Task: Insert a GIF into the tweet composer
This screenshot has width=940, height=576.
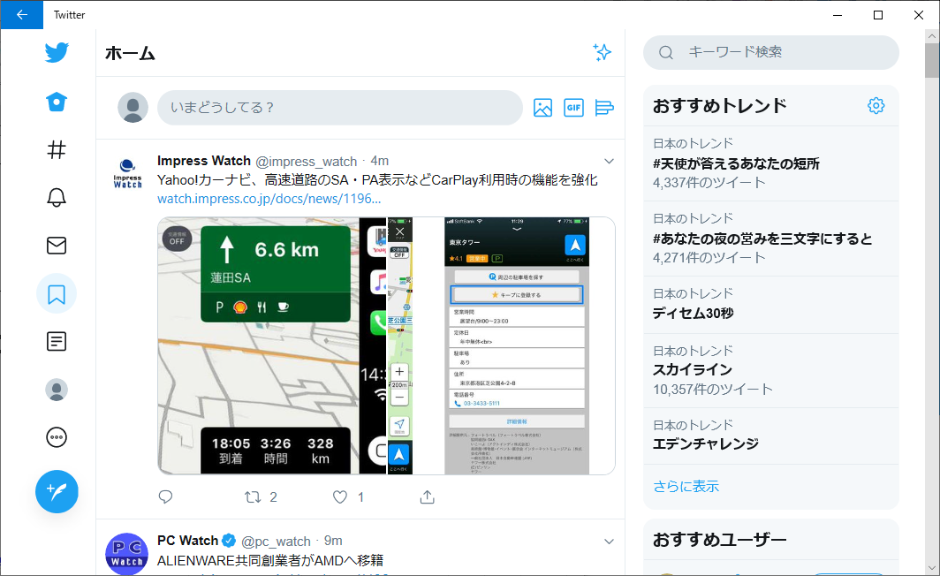Action: [573, 107]
